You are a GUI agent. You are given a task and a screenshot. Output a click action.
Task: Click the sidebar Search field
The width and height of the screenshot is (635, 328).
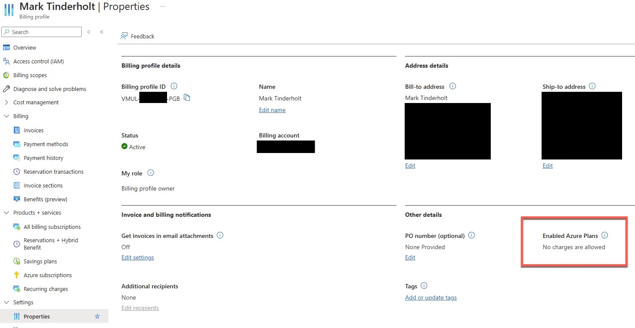[41, 32]
